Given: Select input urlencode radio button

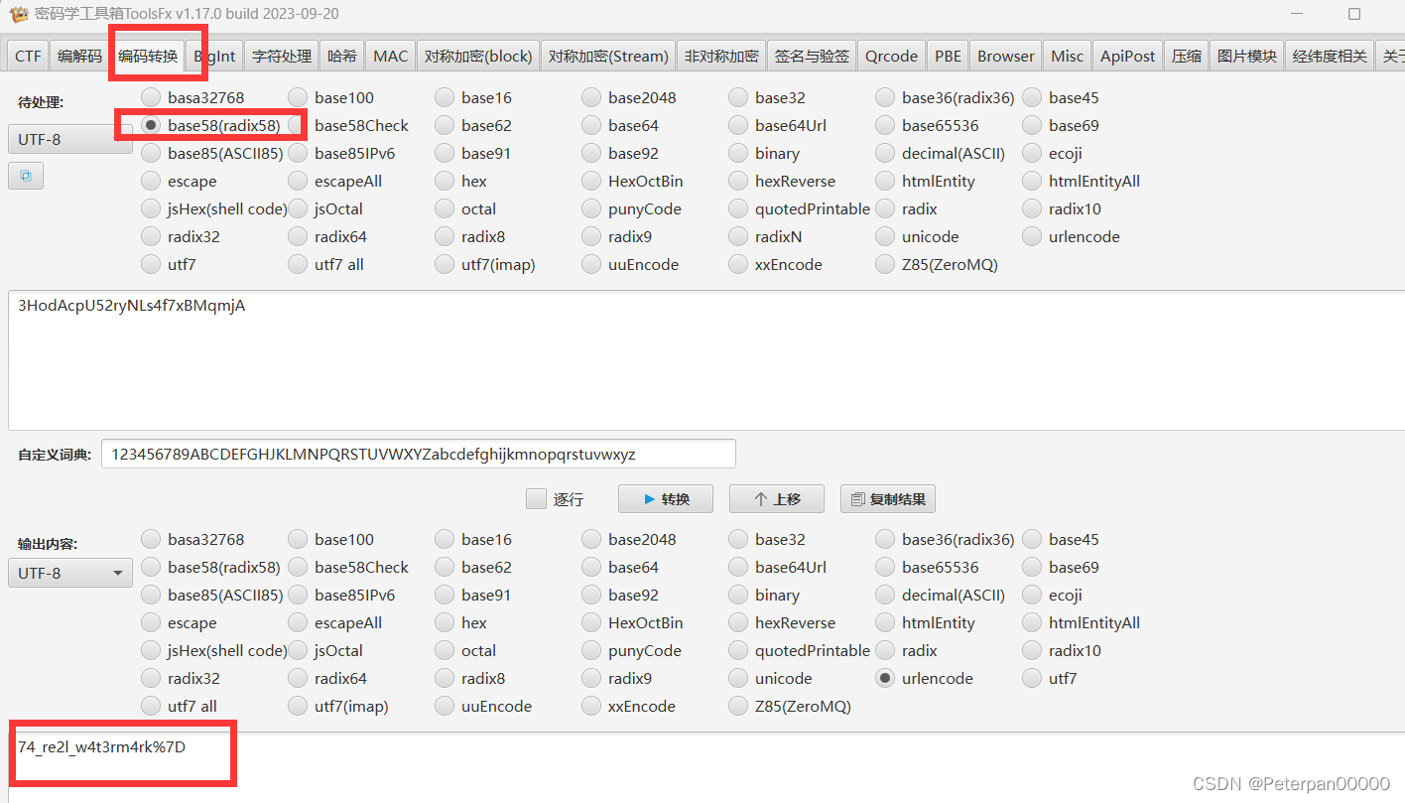Looking at the screenshot, I should 1032,236.
